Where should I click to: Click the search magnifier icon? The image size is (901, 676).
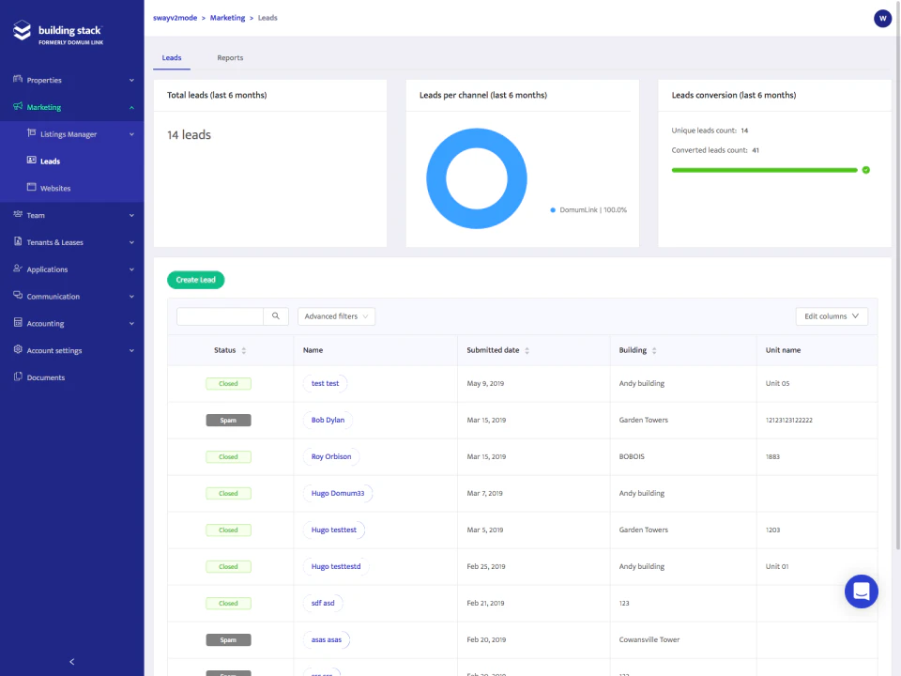[275, 316]
